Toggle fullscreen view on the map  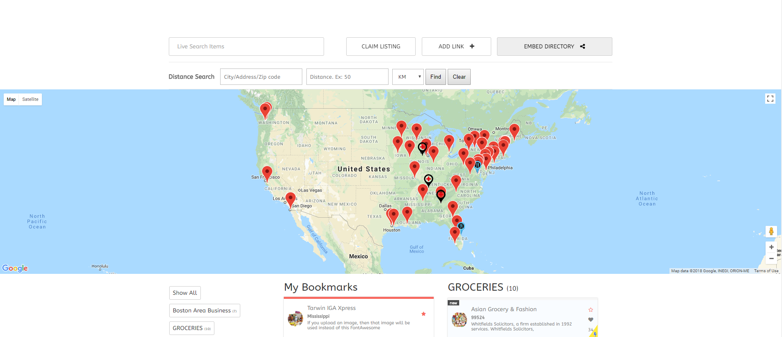(770, 98)
